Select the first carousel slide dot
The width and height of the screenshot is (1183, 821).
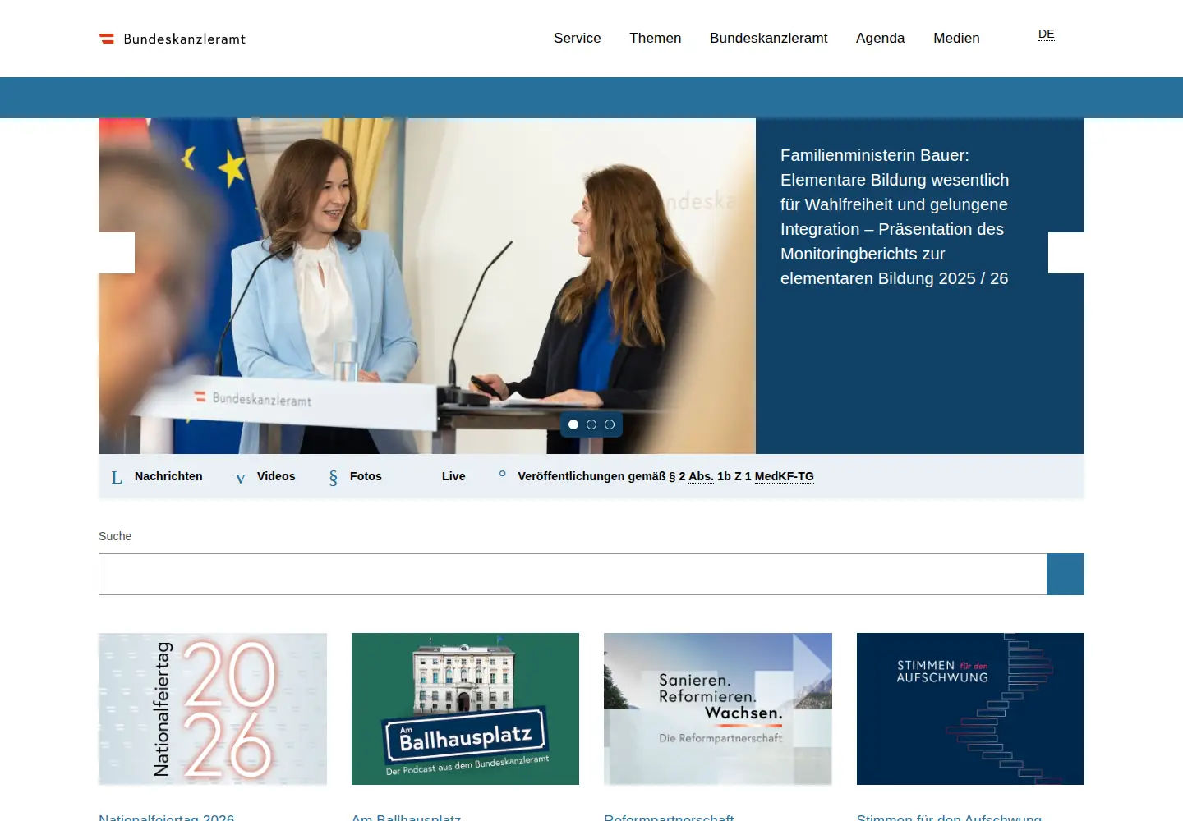[x=573, y=424]
